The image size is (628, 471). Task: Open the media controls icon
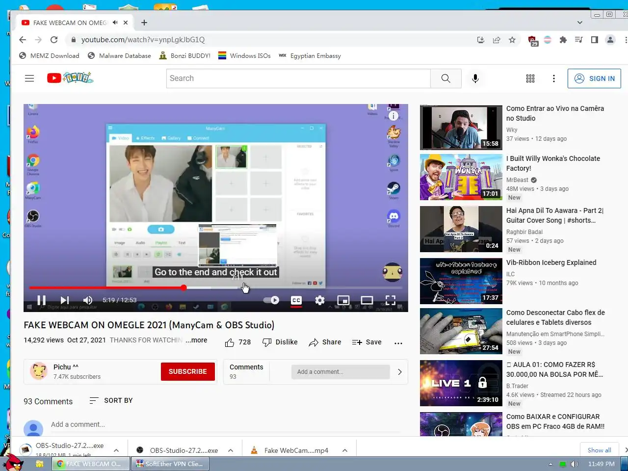pyautogui.click(x=579, y=40)
